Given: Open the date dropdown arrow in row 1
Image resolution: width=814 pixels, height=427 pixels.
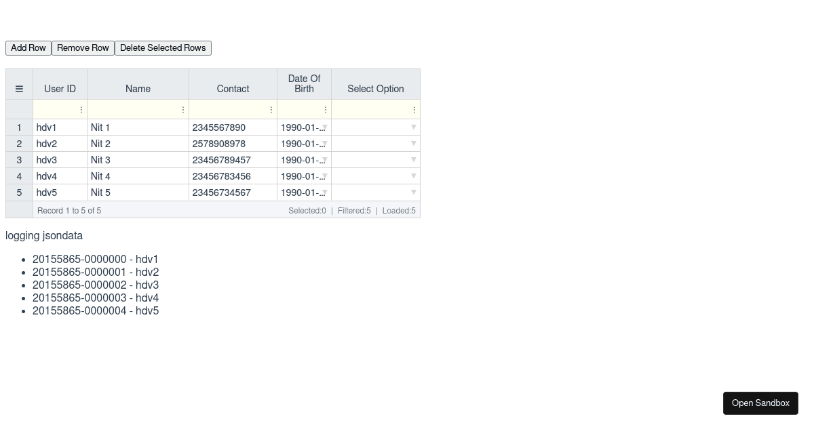Looking at the screenshot, I should pos(325,127).
